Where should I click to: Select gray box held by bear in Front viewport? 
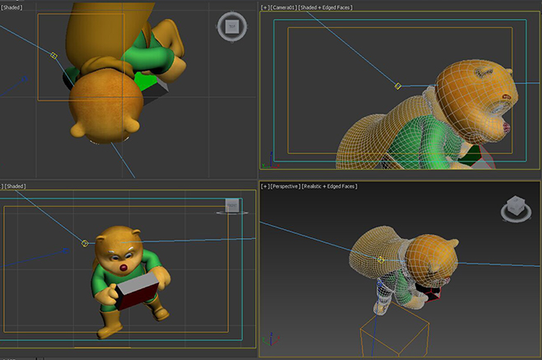point(137,290)
